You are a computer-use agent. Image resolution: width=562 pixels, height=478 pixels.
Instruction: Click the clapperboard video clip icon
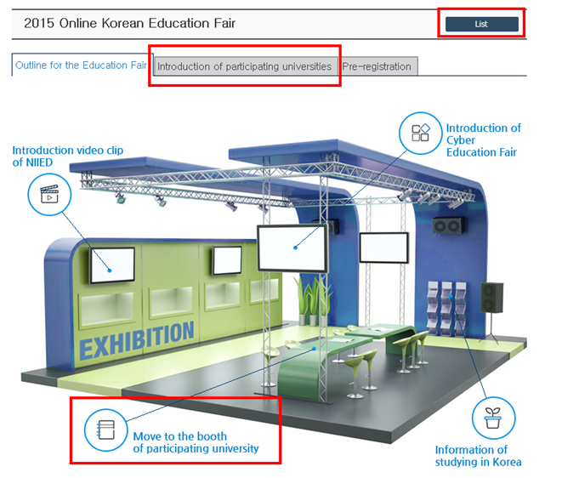49,195
